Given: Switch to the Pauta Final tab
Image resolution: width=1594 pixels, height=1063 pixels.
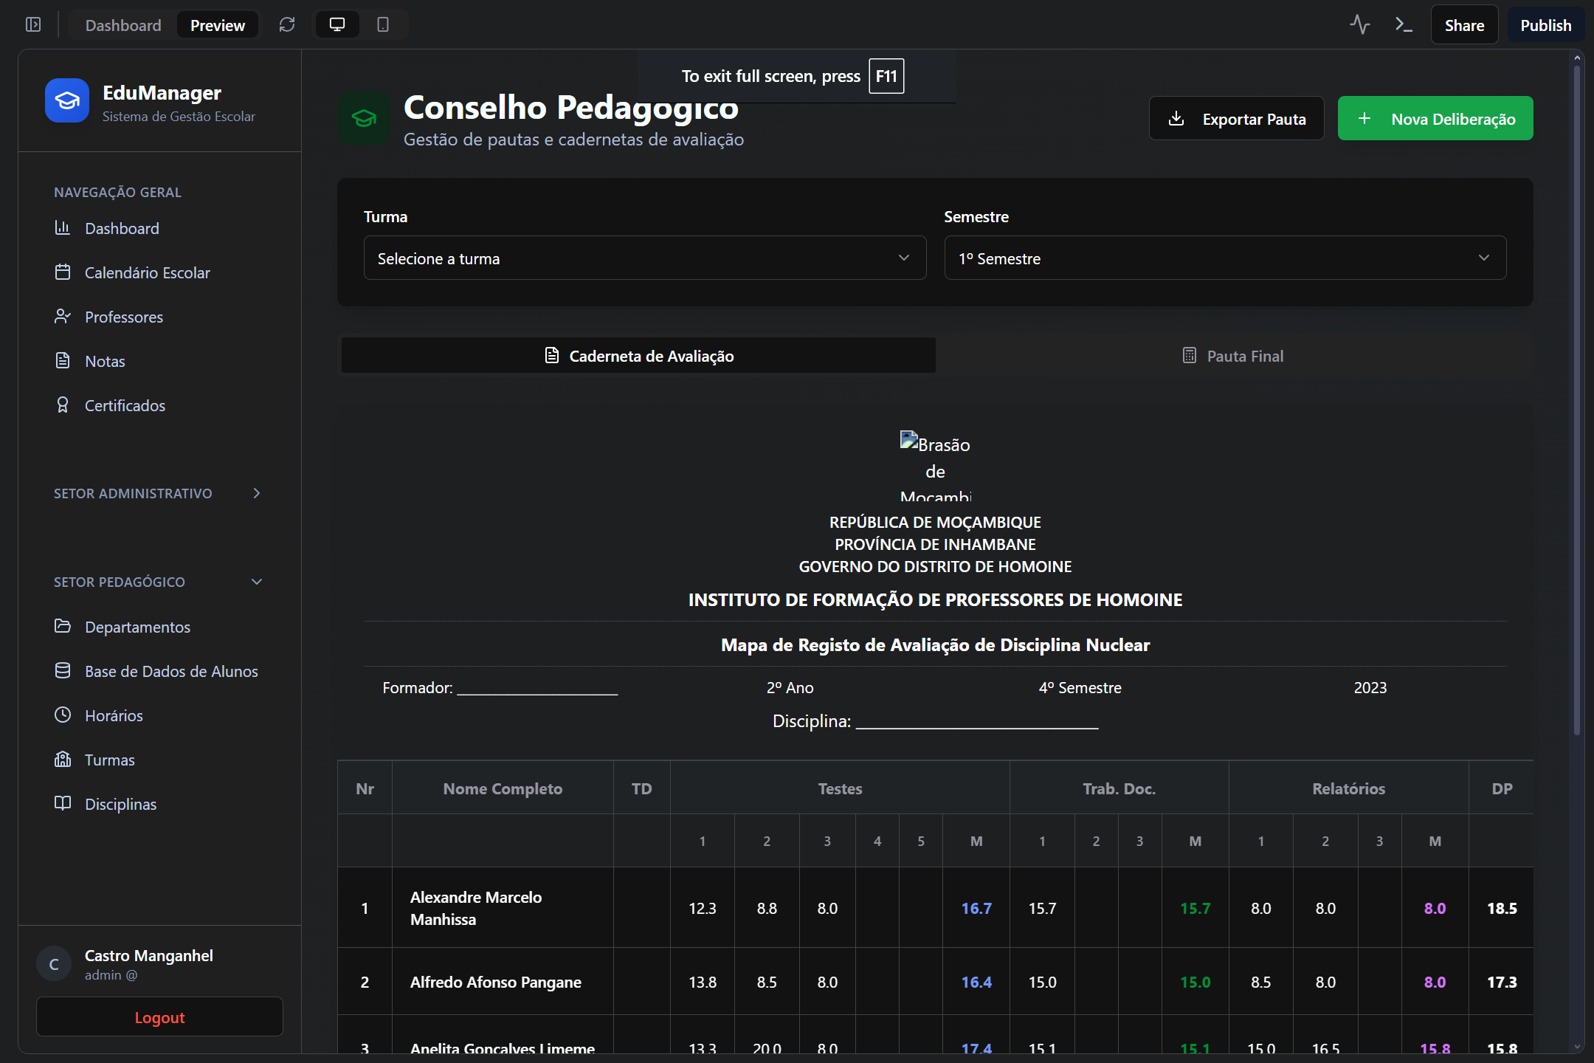Looking at the screenshot, I should (x=1233, y=356).
